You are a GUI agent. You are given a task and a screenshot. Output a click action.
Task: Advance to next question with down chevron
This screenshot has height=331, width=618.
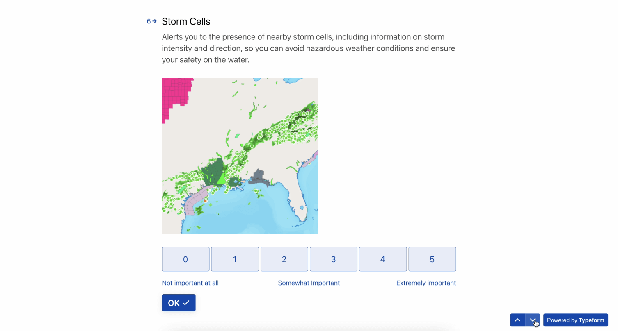point(533,320)
